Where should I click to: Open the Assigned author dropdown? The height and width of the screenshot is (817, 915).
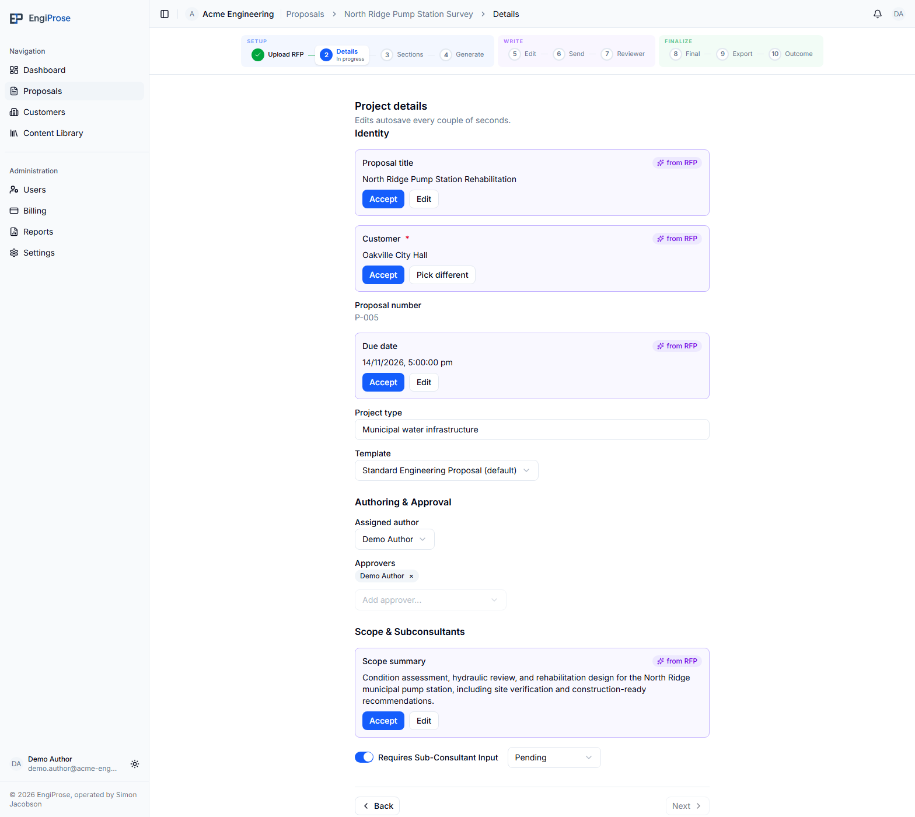pos(394,539)
